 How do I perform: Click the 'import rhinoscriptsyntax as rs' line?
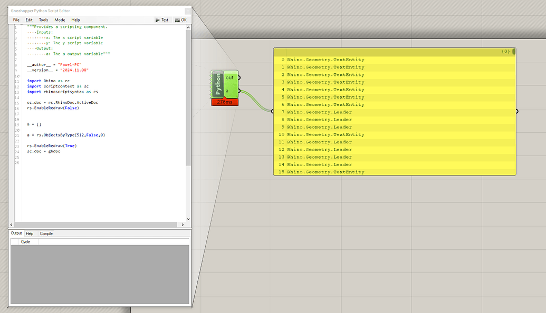coord(63,92)
